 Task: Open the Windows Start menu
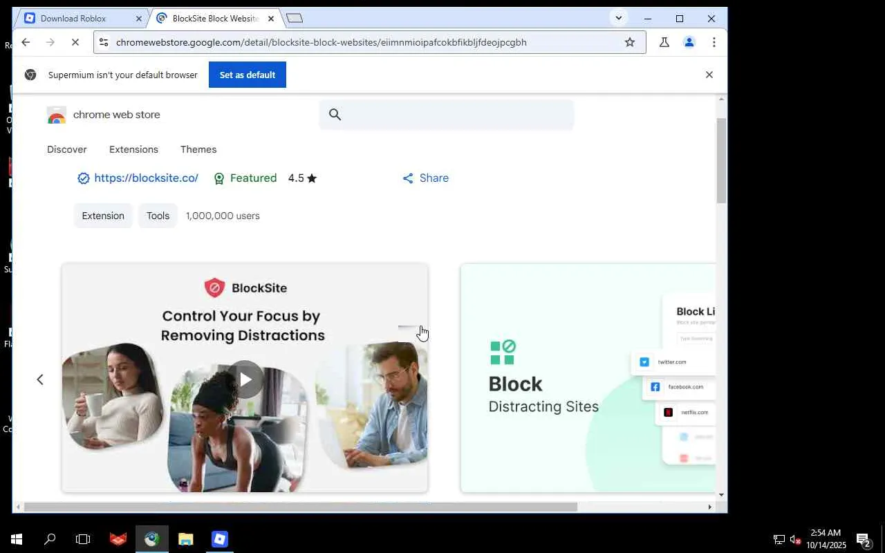click(17, 539)
